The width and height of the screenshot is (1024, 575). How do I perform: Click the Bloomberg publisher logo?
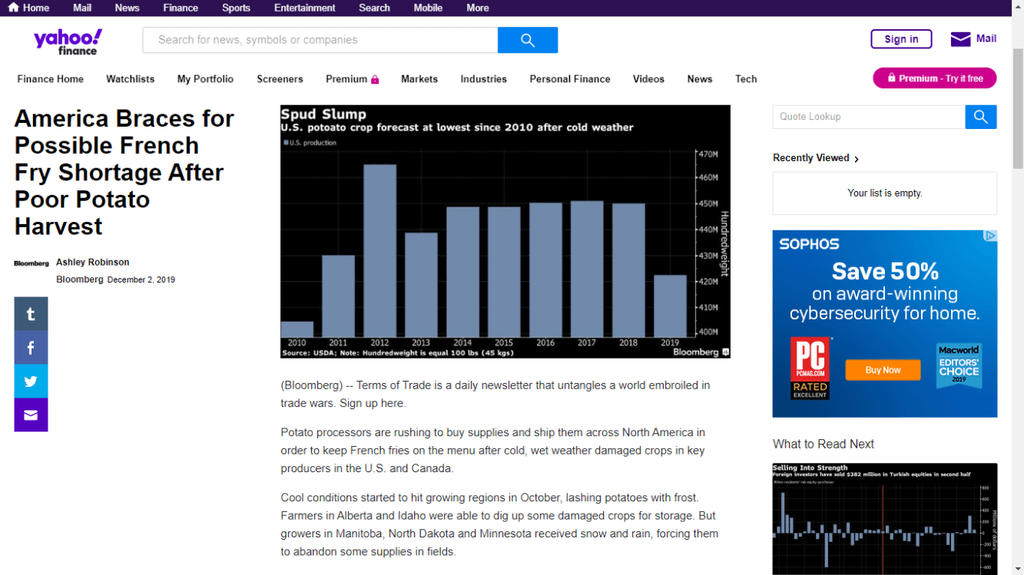31,263
